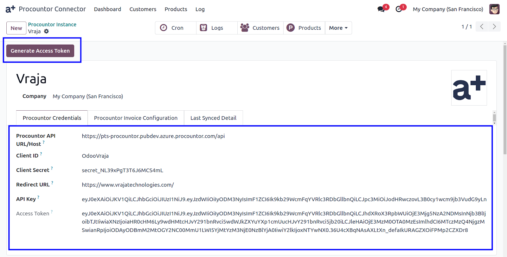Click the Client Secret field value
This screenshot has width=507, height=257.
[x=122, y=170]
